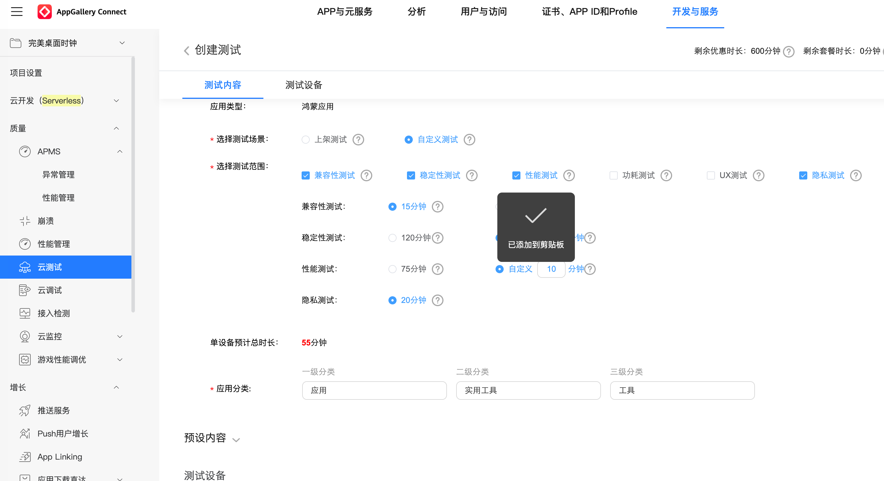Uncheck the 兼容性测试 checkbox
884x481 pixels.
[305, 175]
